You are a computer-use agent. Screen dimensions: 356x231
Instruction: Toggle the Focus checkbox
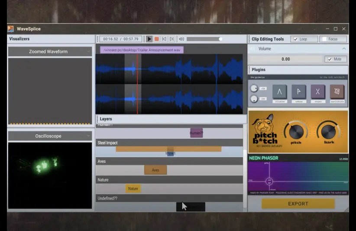coord(324,39)
